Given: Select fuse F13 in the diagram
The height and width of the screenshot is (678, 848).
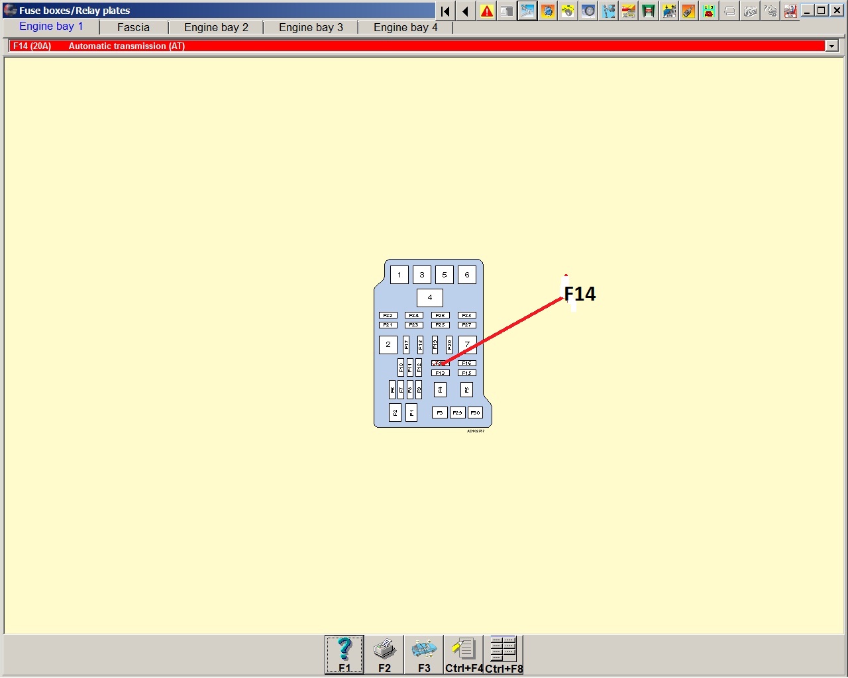Looking at the screenshot, I should click(440, 373).
